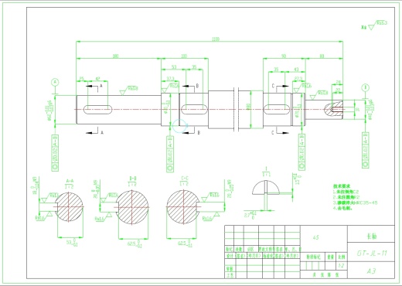Select the surface roughness symbol in top-right corner

click(374, 26)
